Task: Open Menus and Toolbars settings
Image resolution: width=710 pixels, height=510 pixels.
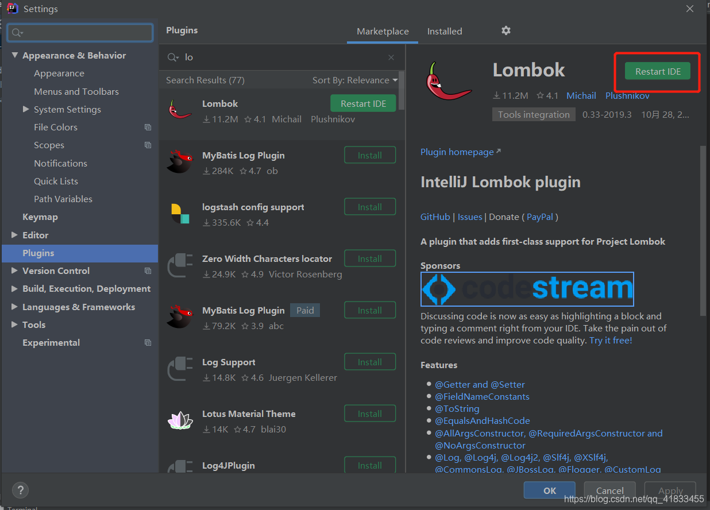Action: tap(76, 91)
